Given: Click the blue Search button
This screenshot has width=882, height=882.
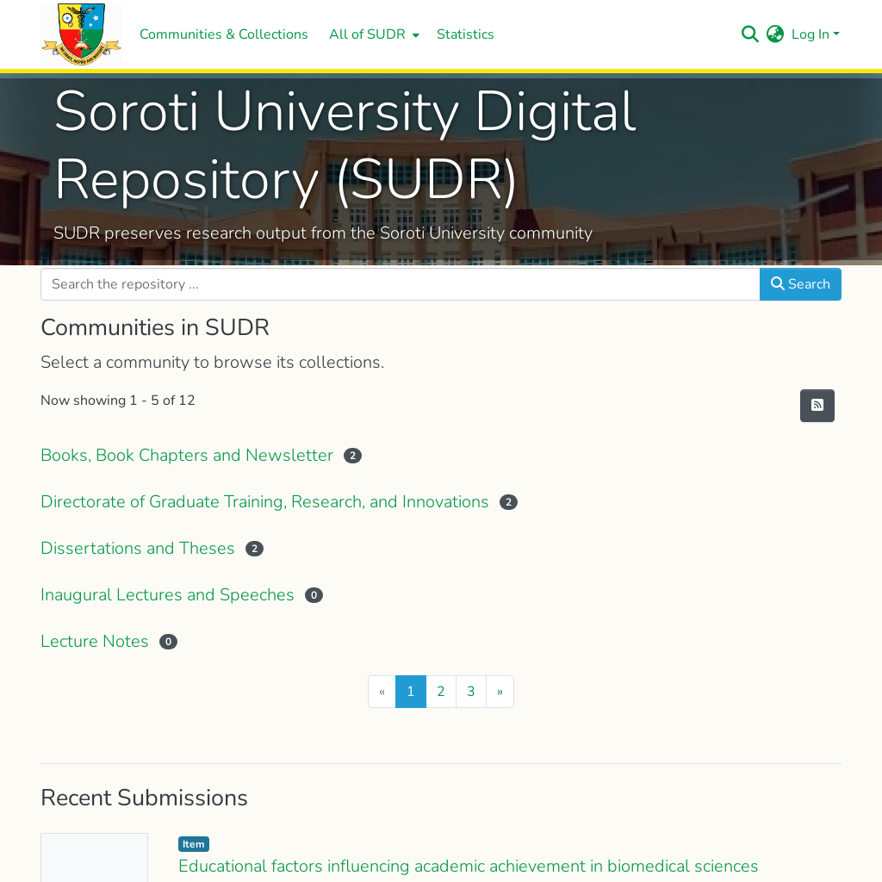Looking at the screenshot, I should coord(800,284).
